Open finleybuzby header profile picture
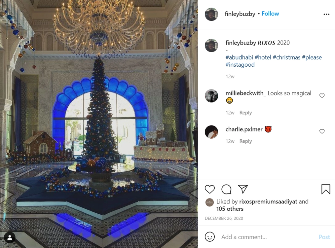 [x=211, y=14]
